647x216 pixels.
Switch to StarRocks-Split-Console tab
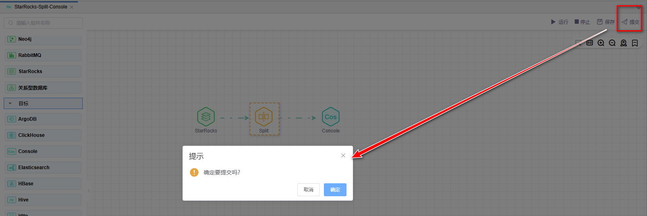pyautogui.click(x=40, y=7)
